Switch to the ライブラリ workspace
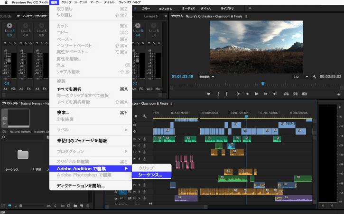Screen dimensions: 344x214 tap(227, 9)
